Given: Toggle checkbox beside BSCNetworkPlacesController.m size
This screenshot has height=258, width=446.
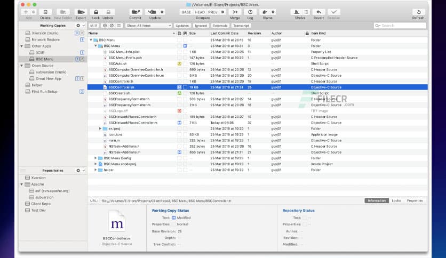Looking at the screenshot, I should point(185,123).
